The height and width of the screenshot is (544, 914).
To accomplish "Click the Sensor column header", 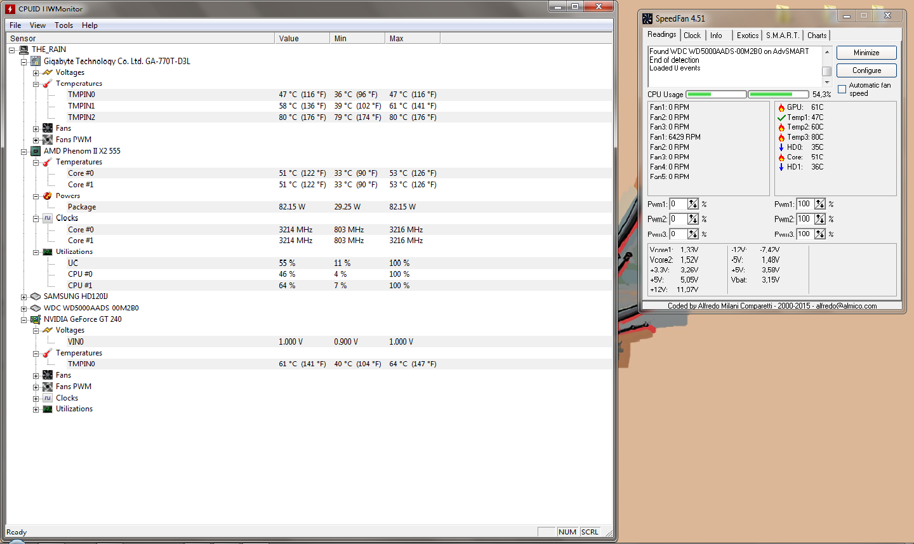I will tap(140, 39).
